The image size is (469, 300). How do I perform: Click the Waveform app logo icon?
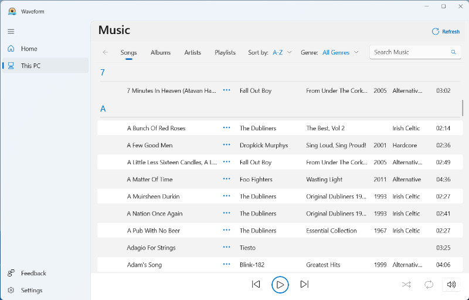(x=12, y=11)
